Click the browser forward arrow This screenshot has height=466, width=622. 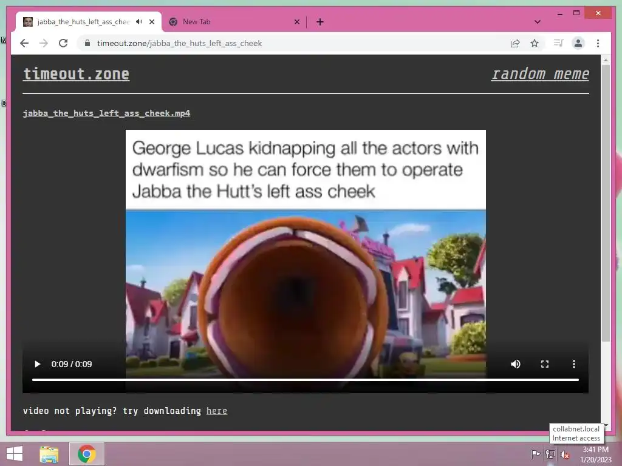click(44, 43)
